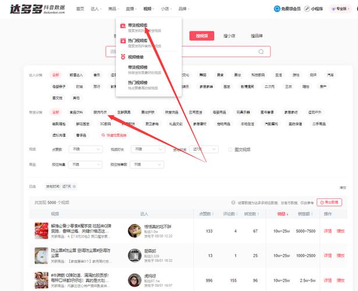
Task: Open 详情 for 防尘罩 video row
Action: [x=328, y=255]
